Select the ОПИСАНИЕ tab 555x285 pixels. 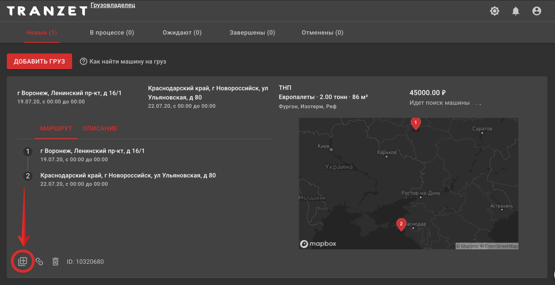tap(100, 128)
